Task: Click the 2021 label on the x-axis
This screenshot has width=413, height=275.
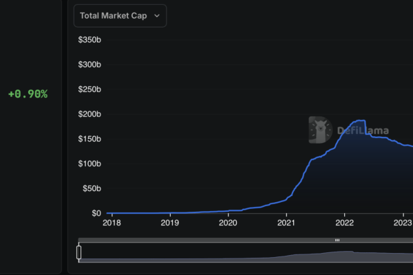Action: pyautogui.click(x=286, y=223)
